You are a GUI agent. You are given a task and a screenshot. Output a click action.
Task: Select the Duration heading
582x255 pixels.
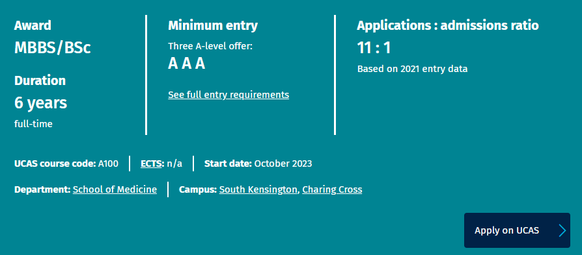tap(40, 80)
